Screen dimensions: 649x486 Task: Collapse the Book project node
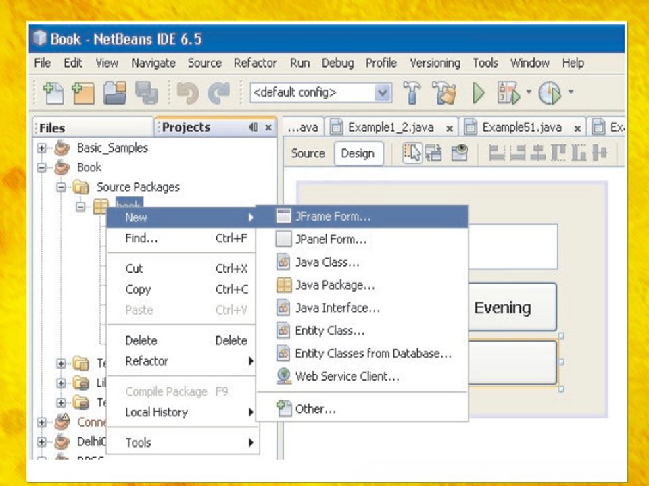pos(41,168)
